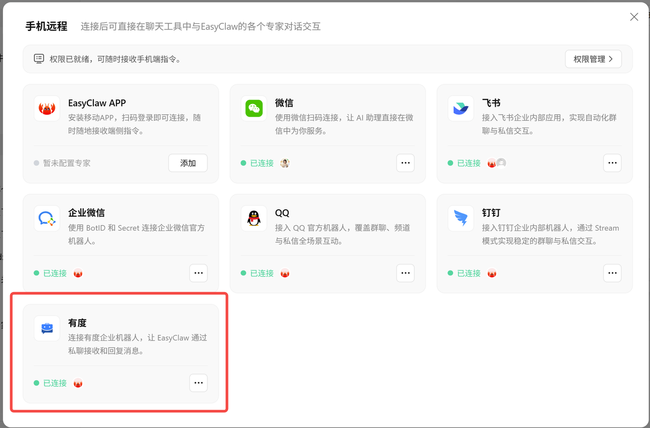Click the DingTalk (钉钉) wing icon

click(x=461, y=218)
